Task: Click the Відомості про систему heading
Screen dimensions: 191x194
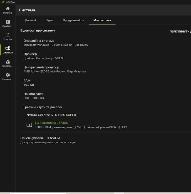Action: pyautogui.click(x=38, y=30)
